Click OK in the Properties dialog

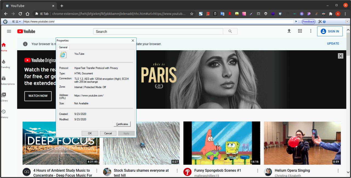90,133
